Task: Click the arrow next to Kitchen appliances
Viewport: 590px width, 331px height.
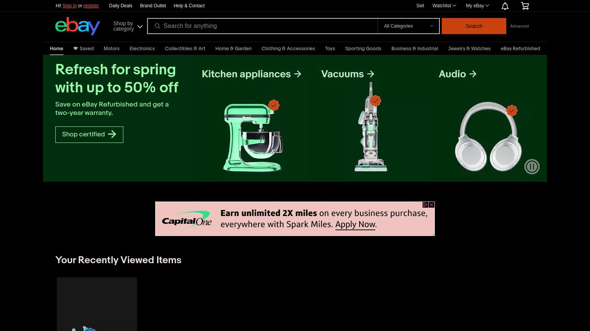Action: coord(298,74)
